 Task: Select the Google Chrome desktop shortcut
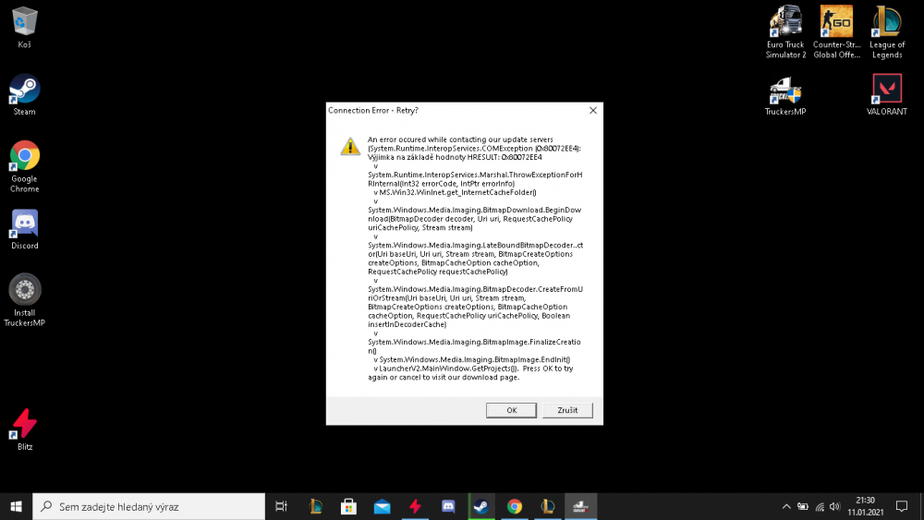tap(24, 166)
